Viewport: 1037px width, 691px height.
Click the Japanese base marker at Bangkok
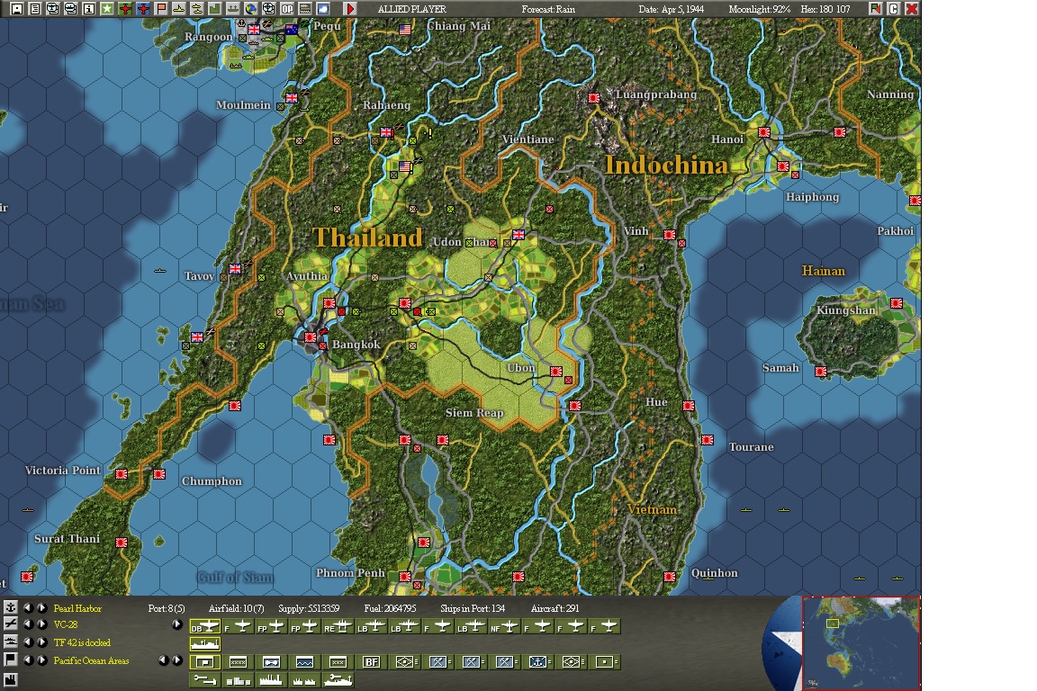(x=311, y=337)
